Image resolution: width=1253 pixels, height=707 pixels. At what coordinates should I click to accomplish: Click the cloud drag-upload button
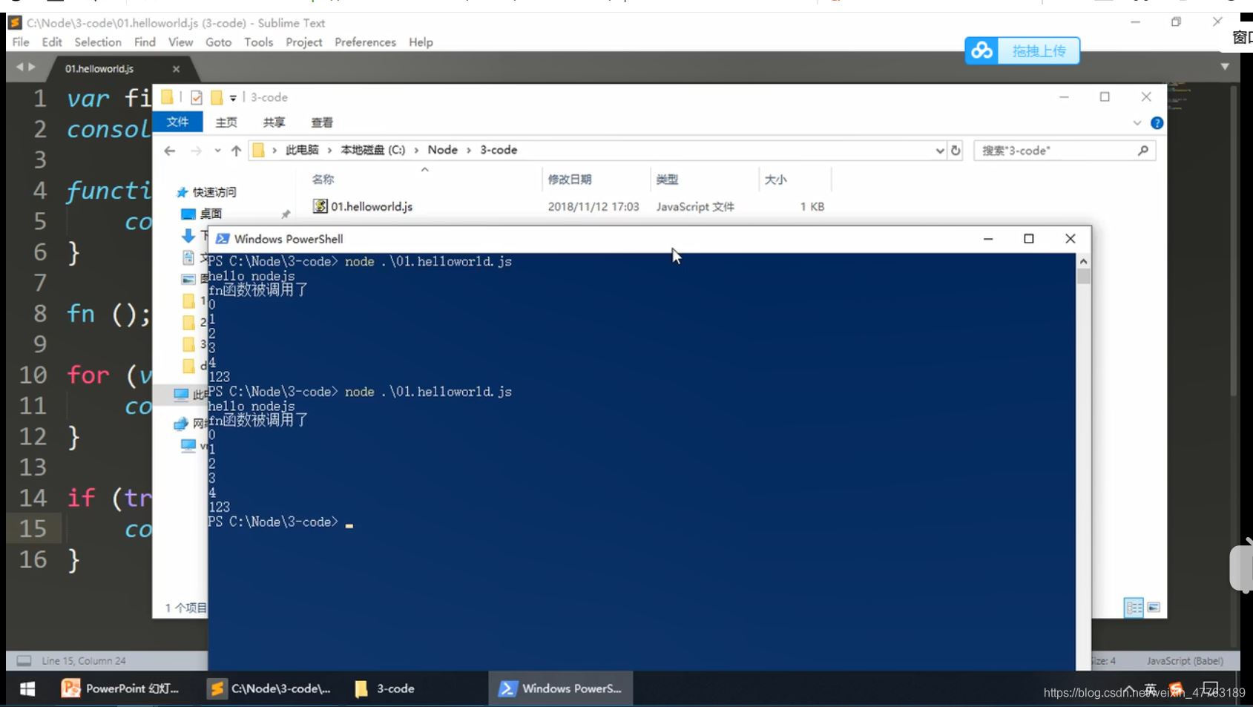click(1022, 50)
